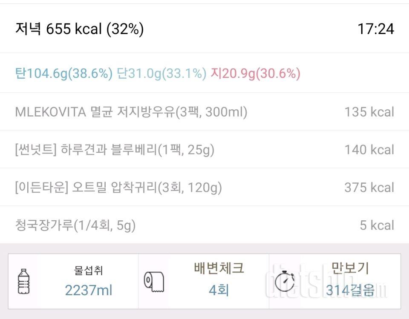This screenshot has height=319, width=409.
Task: Open the 배변체크 bowel check label
Action: [219, 269]
